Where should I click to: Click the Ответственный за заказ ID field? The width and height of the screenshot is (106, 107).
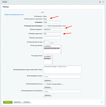[x=46, y=42]
